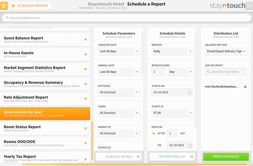Open Occupancy & Revenue Summary arrow
The height and width of the screenshot is (166, 253).
pos(86,84)
